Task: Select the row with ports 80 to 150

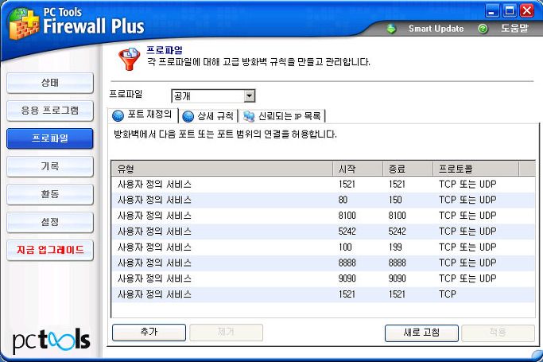Action: tap(323, 200)
